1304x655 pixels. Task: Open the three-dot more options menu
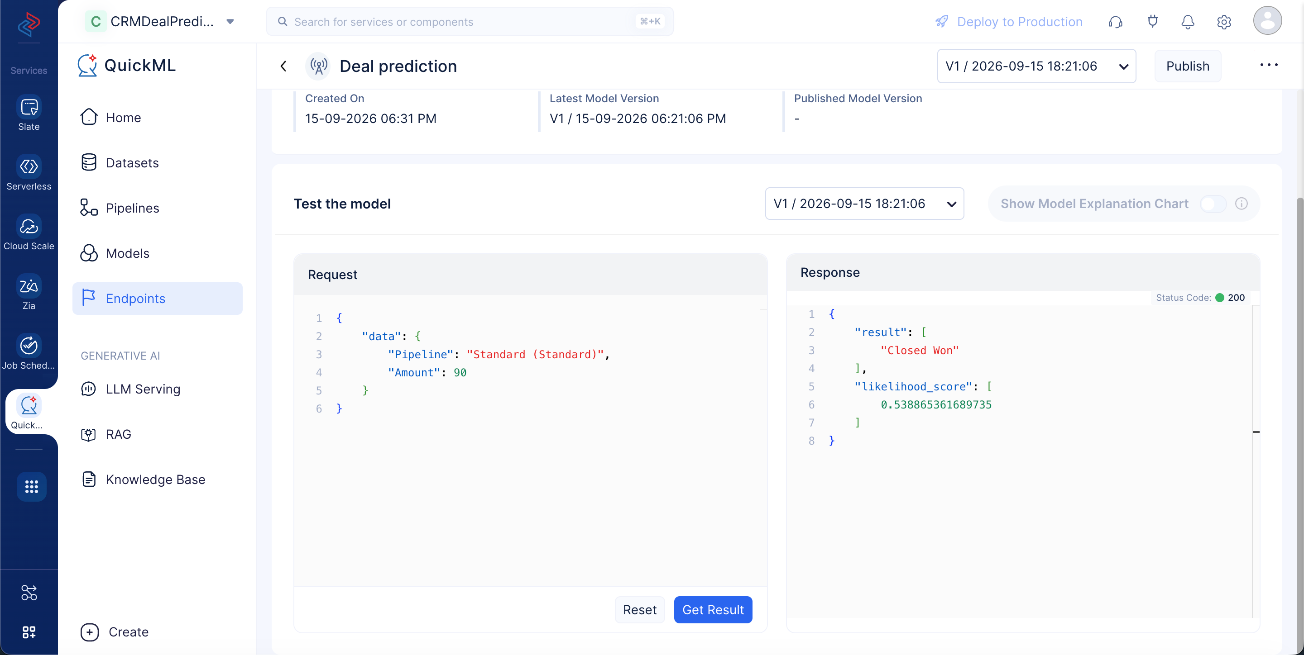pos(1269,65)
